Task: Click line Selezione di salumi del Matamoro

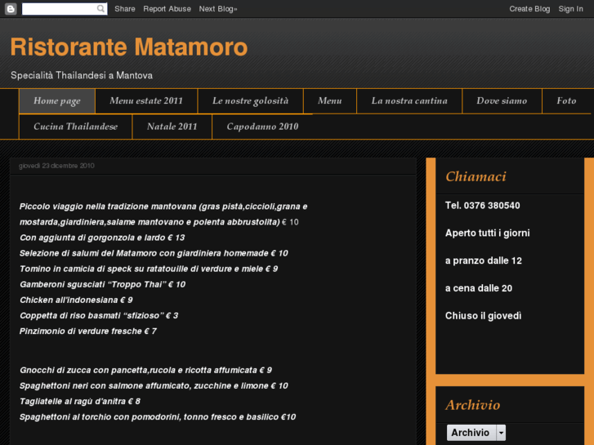Action: point(154,253)
